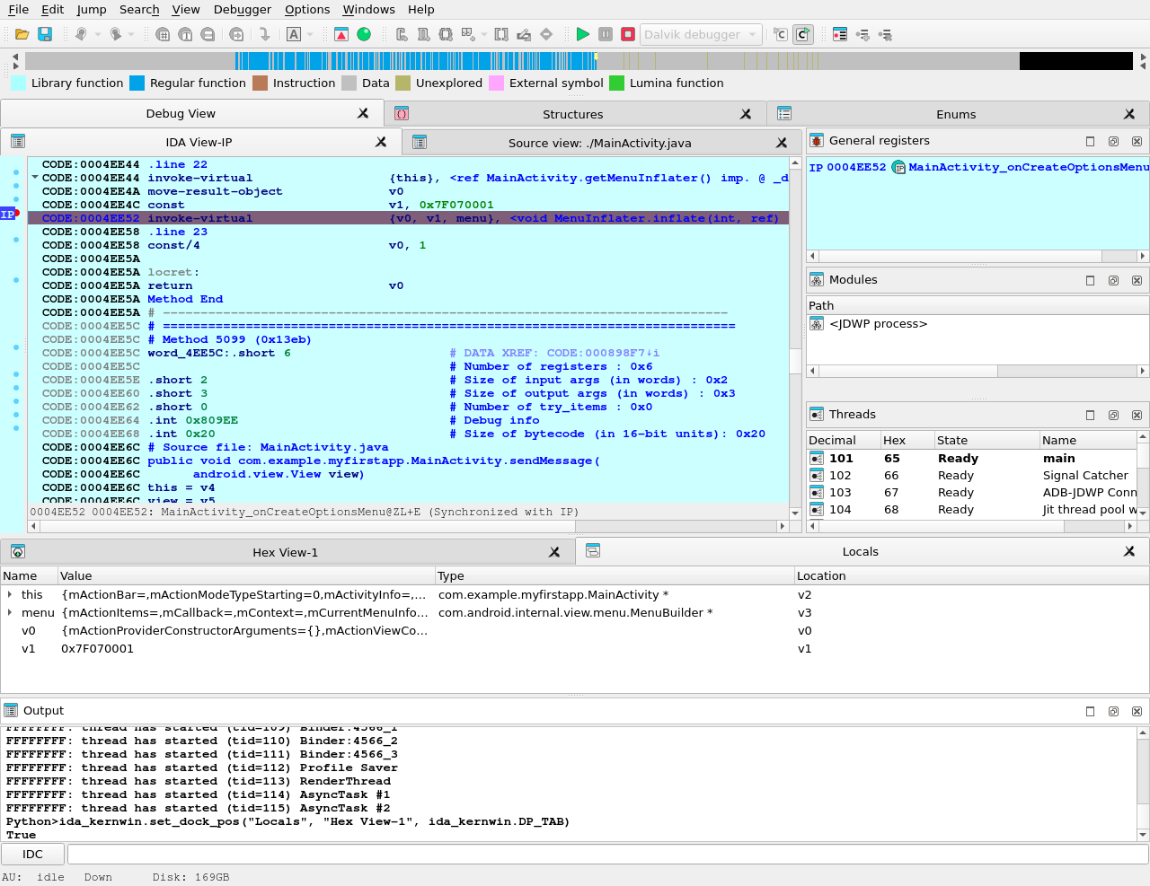The width and height of the screenshot is (1150, 886).
Task: Click the command line input field
Action: click(x=606, y=854)
